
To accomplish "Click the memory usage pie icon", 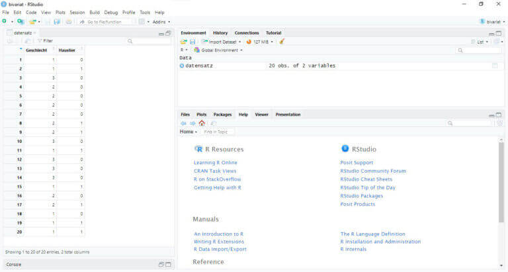I will [249, 42].
